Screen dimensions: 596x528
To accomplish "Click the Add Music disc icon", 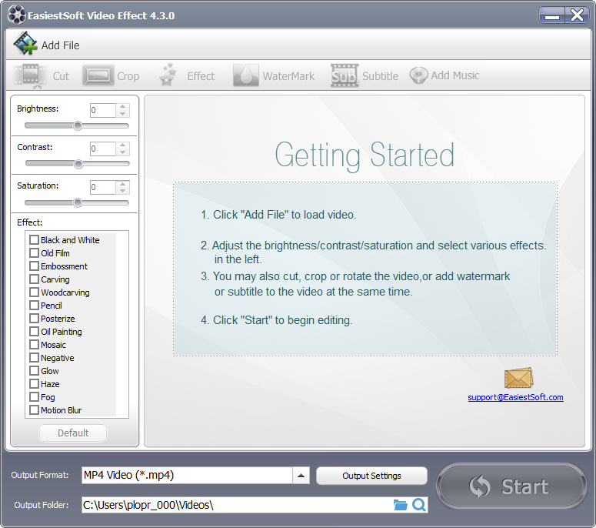I will point(418,75).
